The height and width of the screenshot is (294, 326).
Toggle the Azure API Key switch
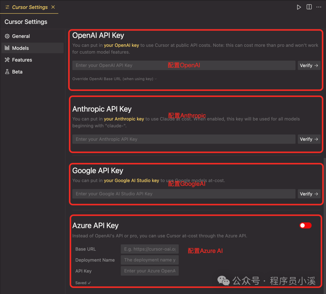pos(305,225)
